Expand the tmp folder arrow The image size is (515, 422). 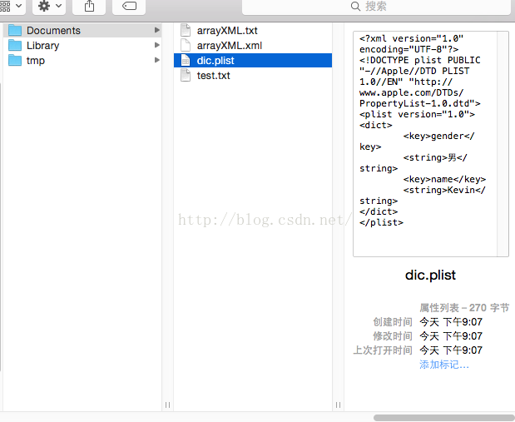click(157, 60)
